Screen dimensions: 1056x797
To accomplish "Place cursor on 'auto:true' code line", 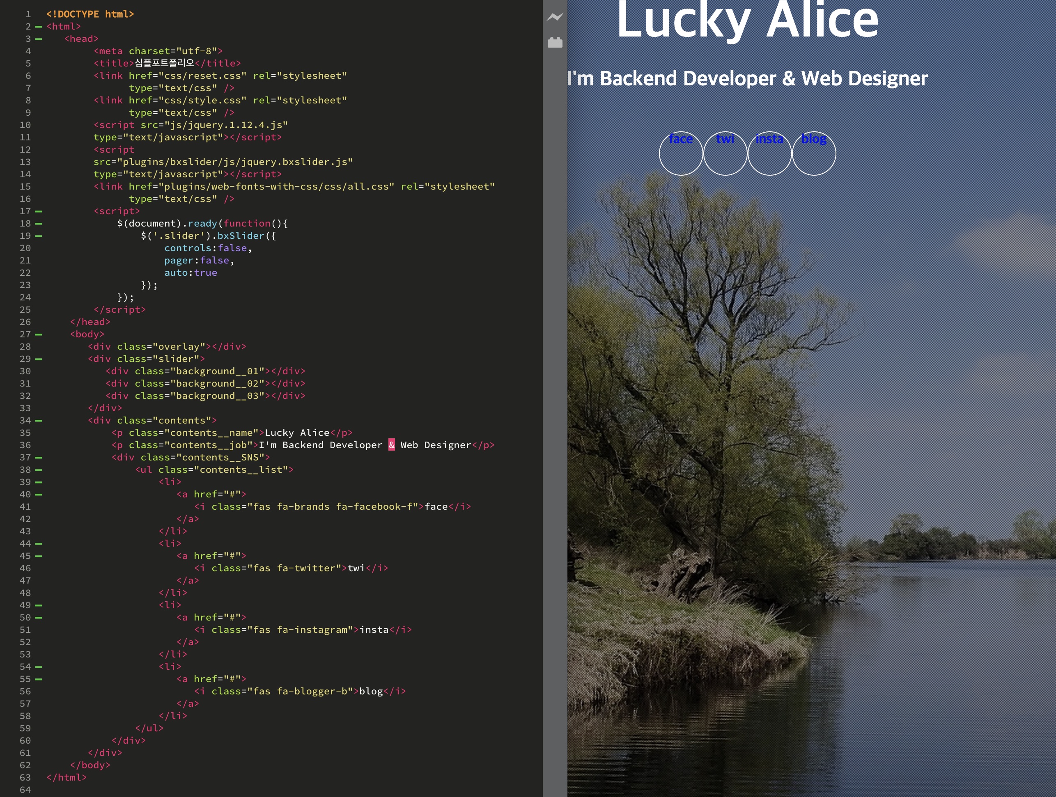I will click(191, 273).
